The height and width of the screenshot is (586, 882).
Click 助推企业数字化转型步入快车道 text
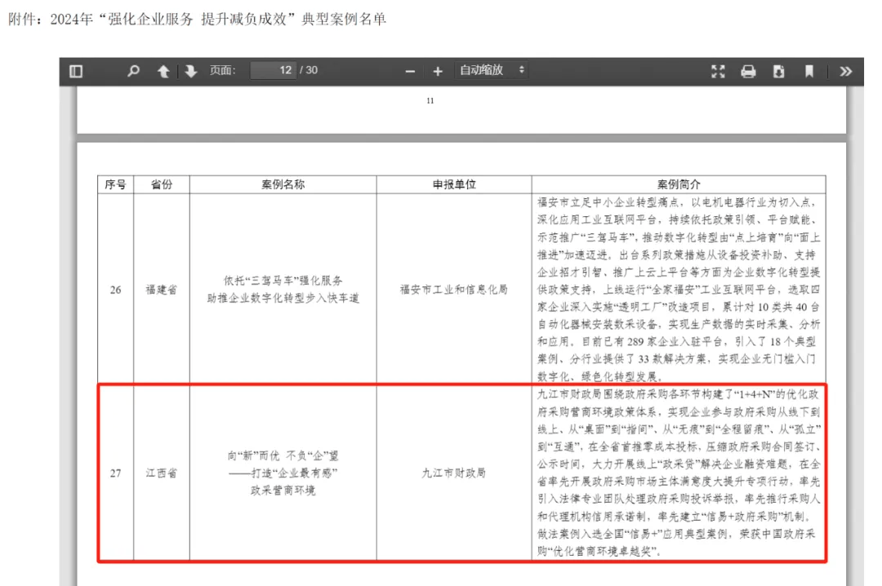pos(283,298)
